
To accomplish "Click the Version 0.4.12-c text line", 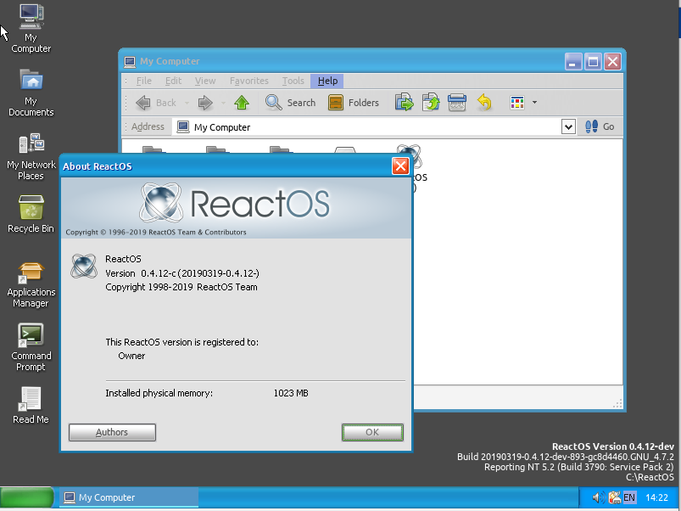I will click(x=182, y=273).
